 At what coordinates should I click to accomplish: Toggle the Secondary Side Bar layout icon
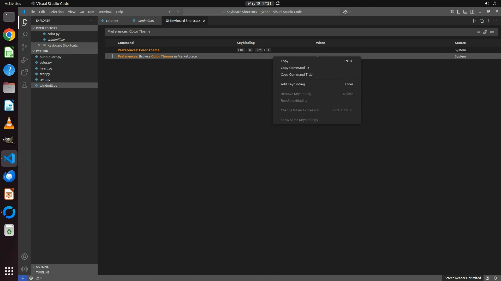pos(472,12)
